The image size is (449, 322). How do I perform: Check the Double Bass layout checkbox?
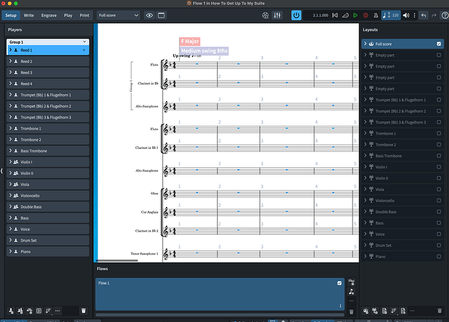tap(439, 211)
